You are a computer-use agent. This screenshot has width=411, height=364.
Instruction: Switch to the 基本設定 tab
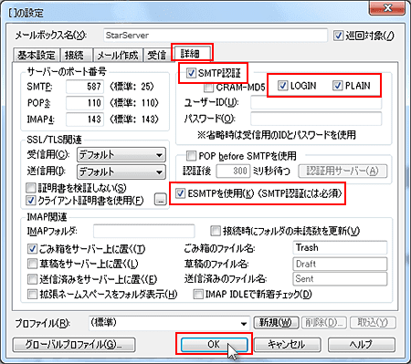(37, 56)
